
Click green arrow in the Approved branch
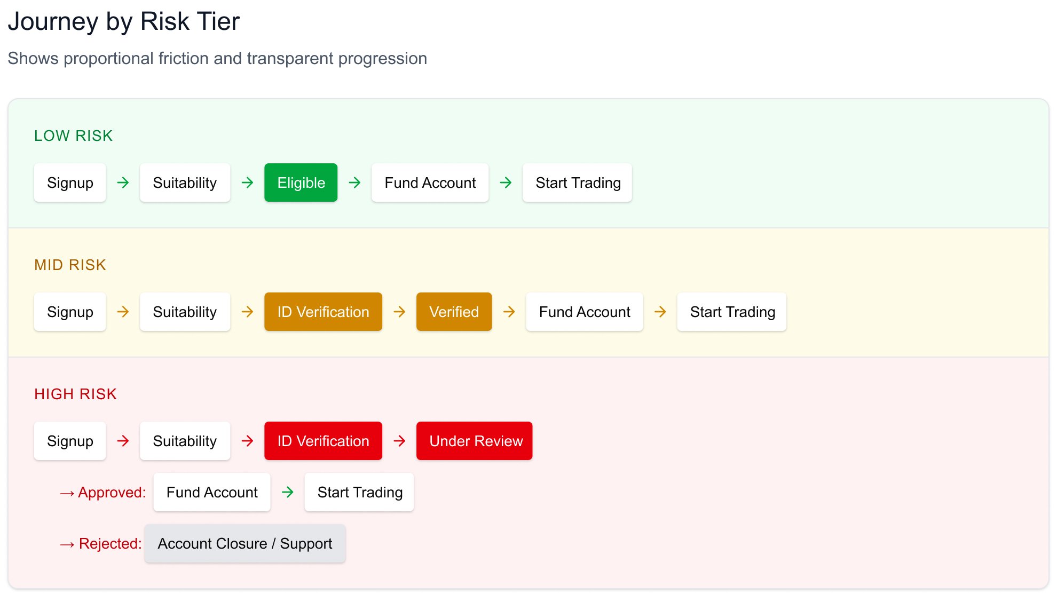[x=287, y=492]
